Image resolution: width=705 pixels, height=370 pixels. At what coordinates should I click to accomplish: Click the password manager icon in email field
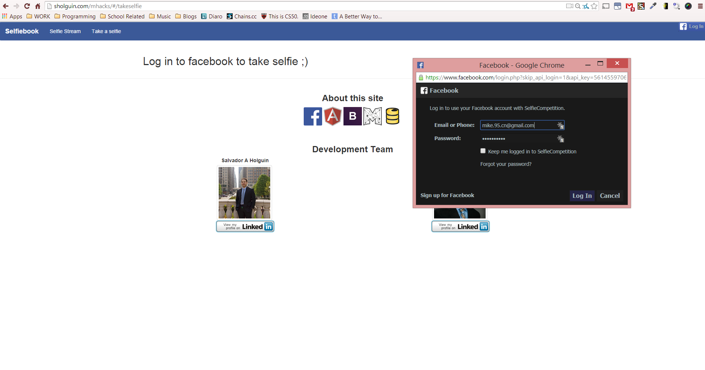[x=560, y=125]
